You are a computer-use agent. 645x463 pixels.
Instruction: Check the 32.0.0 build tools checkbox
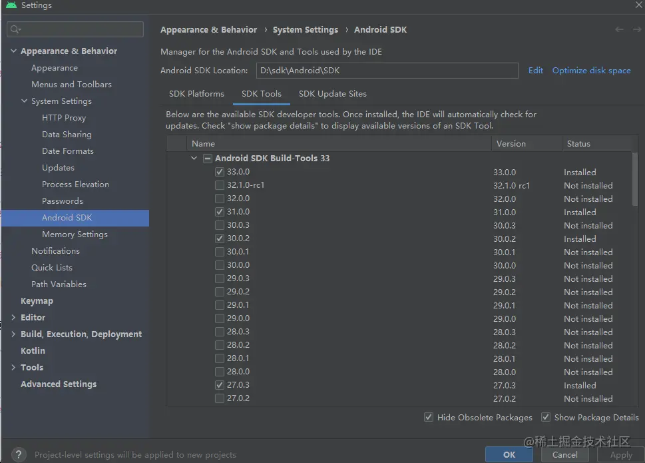[220, 199]
